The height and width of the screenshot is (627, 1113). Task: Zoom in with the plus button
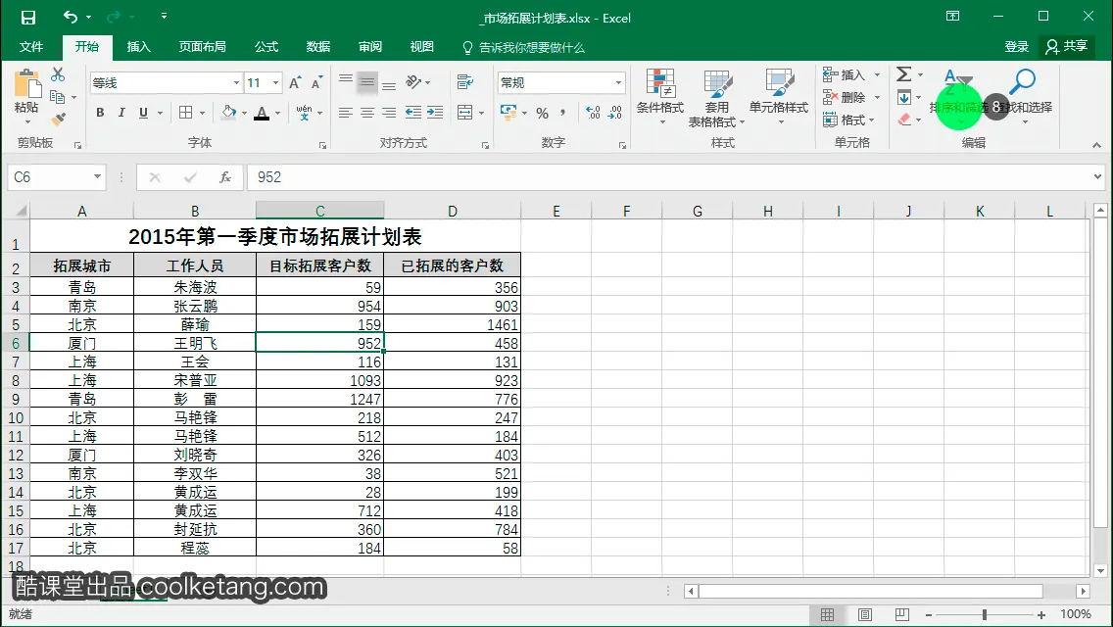click(1041, 615)
